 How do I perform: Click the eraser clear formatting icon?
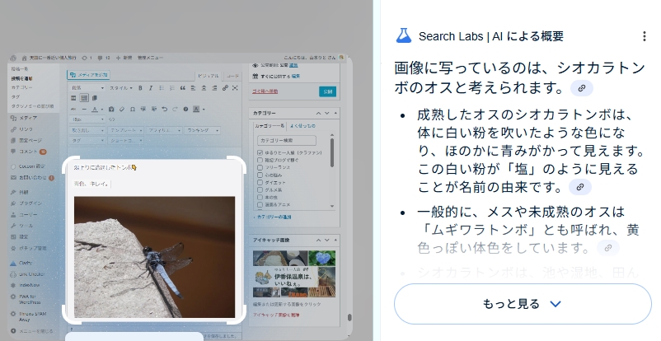122,110
